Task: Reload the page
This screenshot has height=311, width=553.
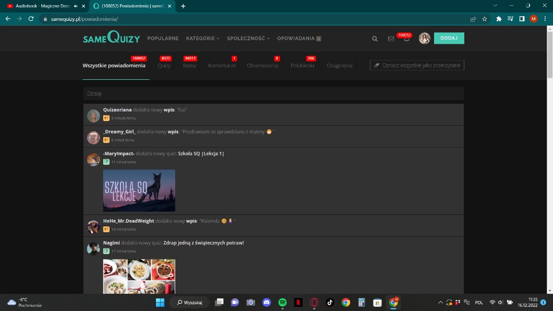Action: (31, 19)
